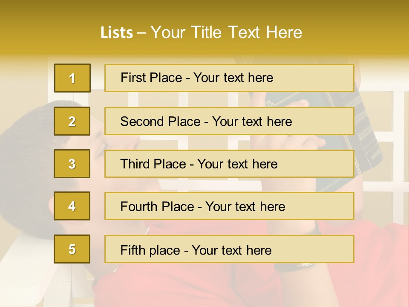
Task: Select the number 2 gold box
Action: [72, 121]
